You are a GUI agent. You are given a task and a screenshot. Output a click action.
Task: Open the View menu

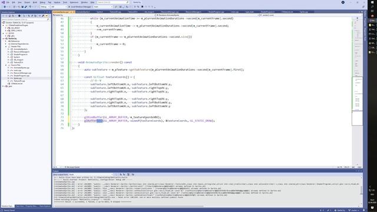click(19, 2)
